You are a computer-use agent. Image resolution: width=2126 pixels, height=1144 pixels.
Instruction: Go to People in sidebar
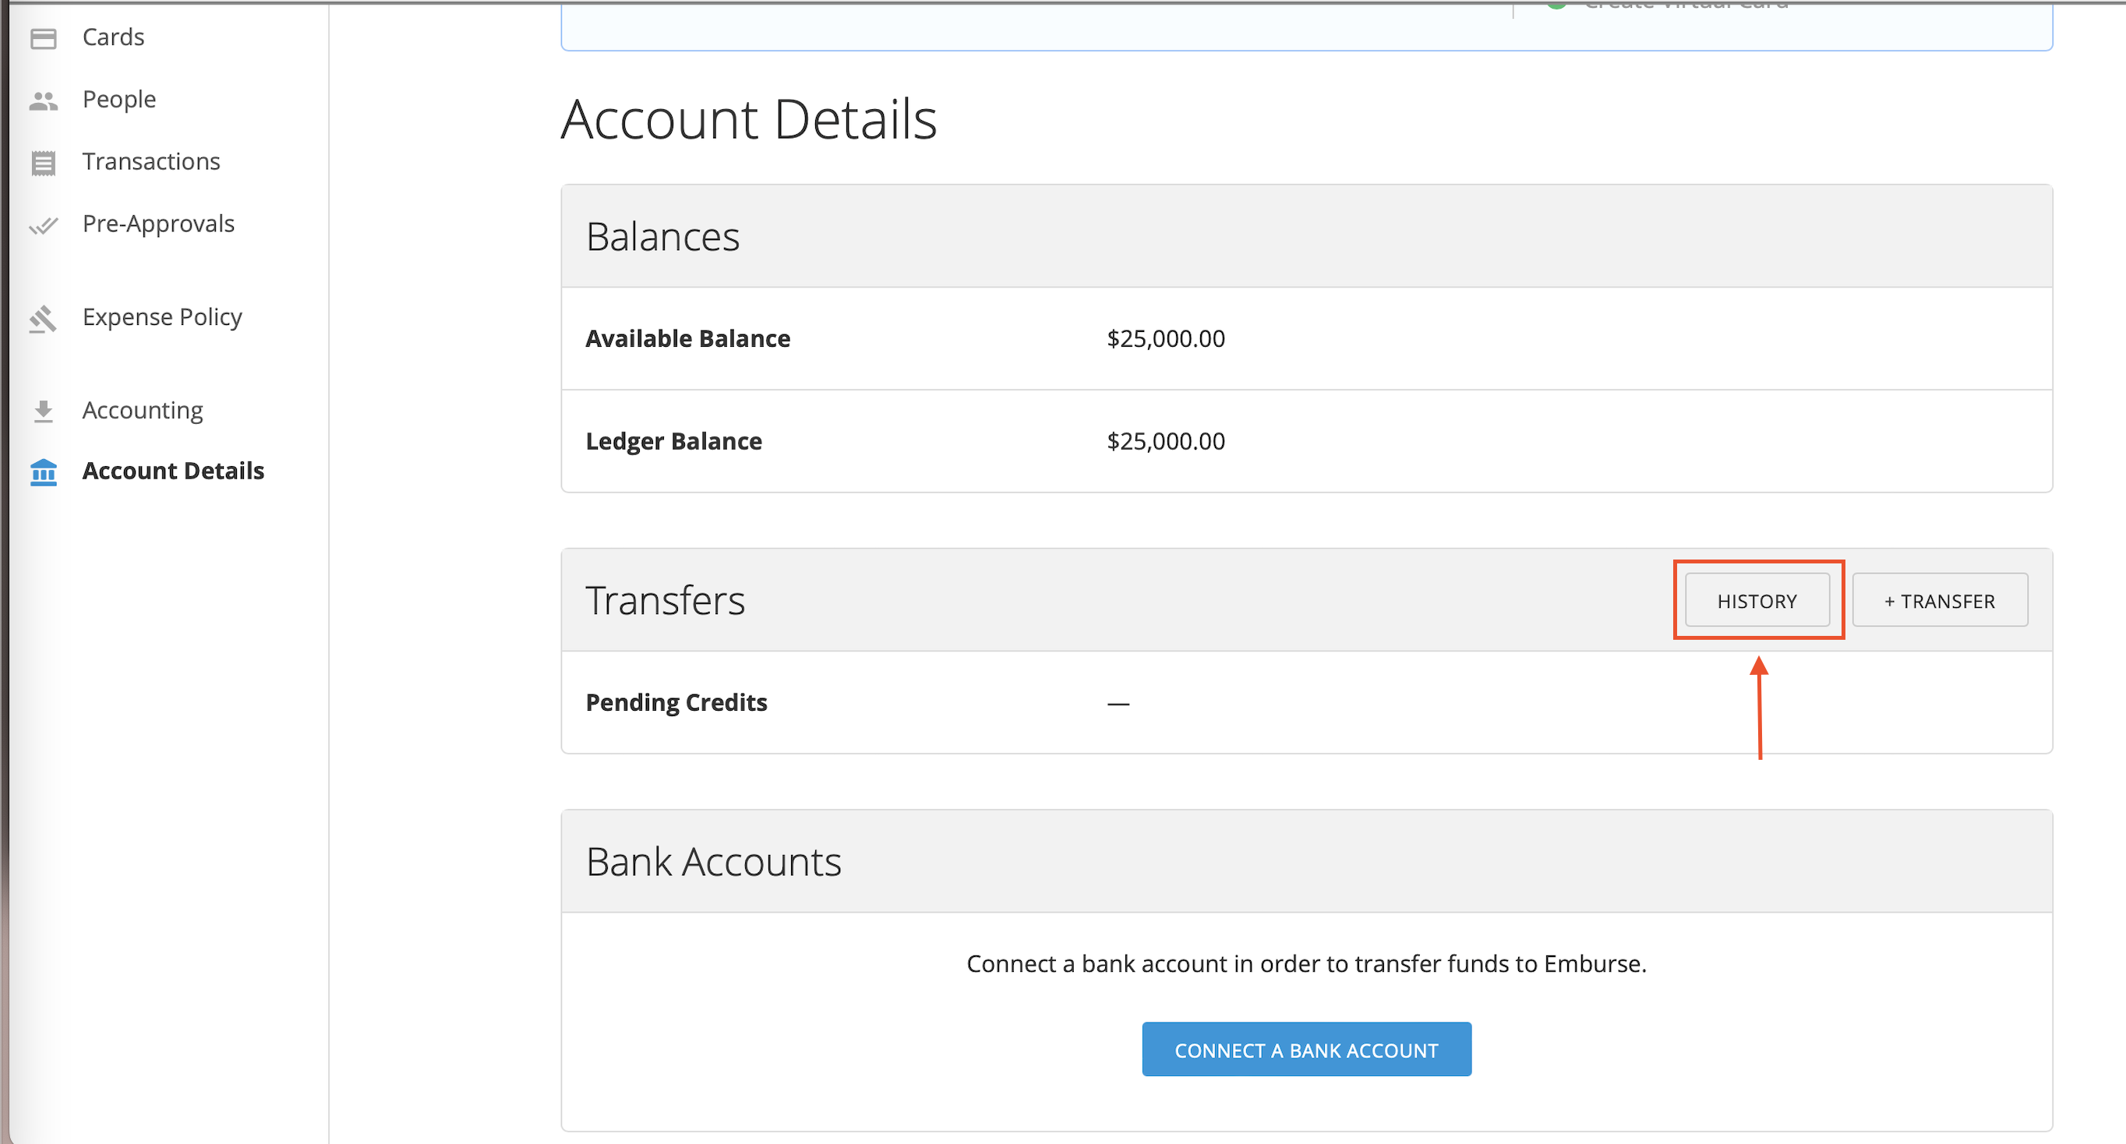pos(118,99)
